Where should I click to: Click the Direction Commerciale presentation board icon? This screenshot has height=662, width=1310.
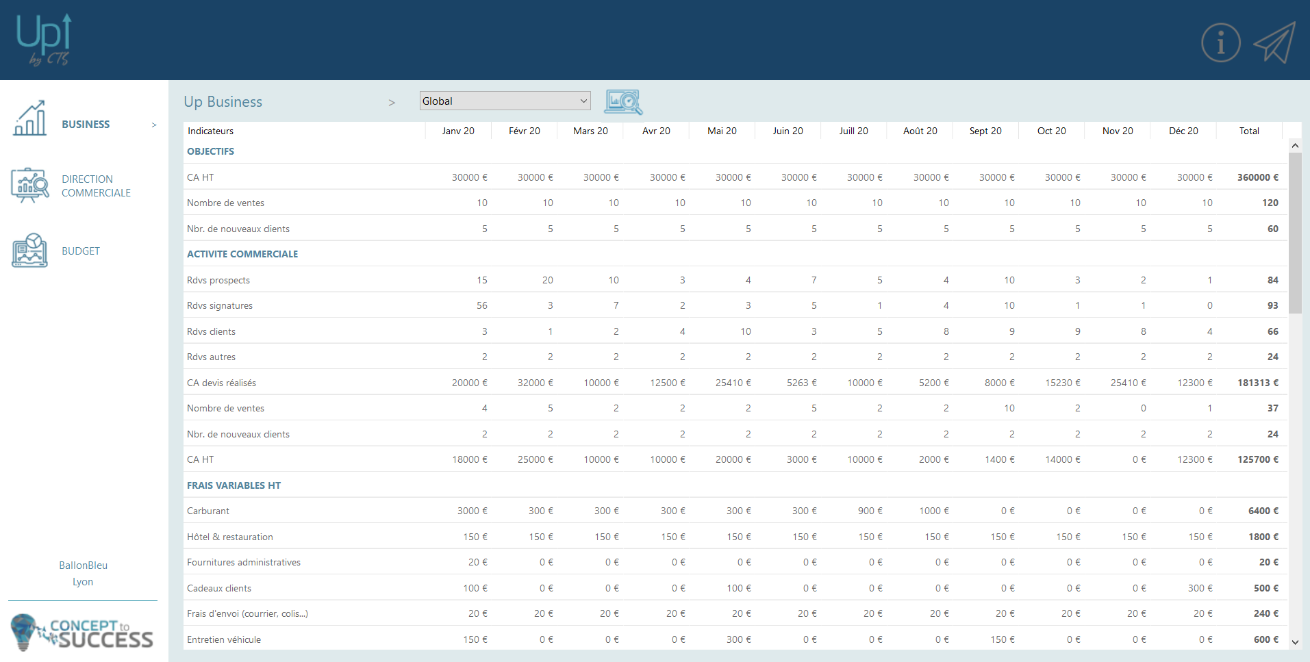click(30, 185)
